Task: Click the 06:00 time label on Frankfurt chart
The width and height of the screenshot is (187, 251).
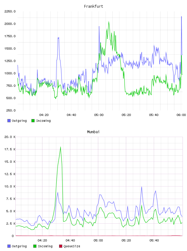Action: [181, 115]
